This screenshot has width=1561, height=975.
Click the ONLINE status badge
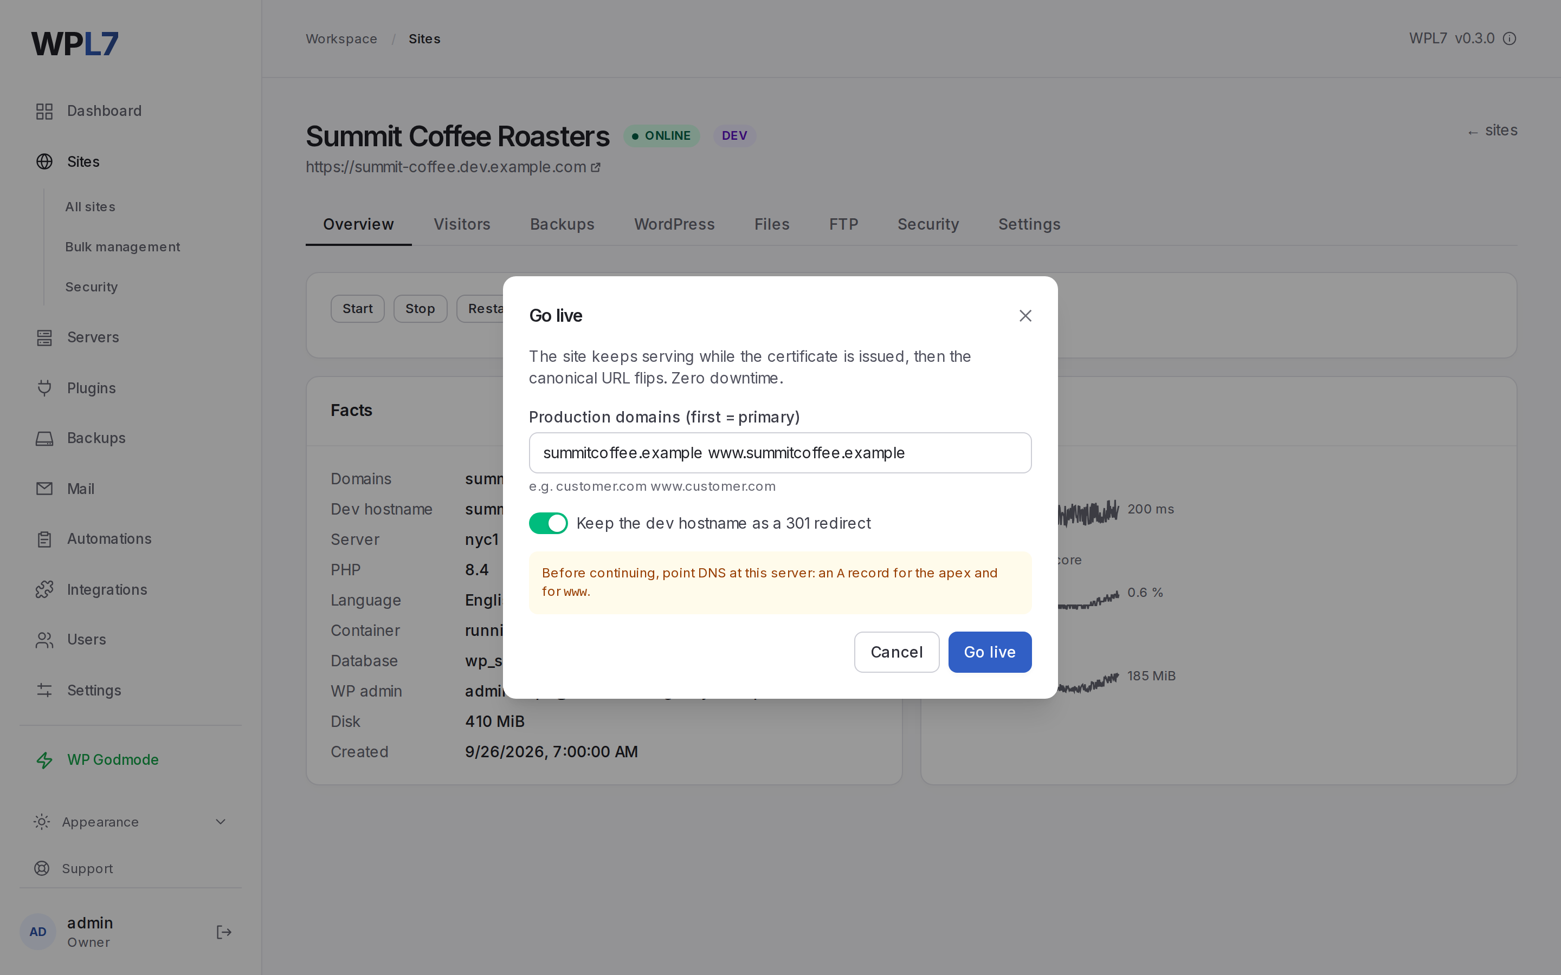click(661, 135)
